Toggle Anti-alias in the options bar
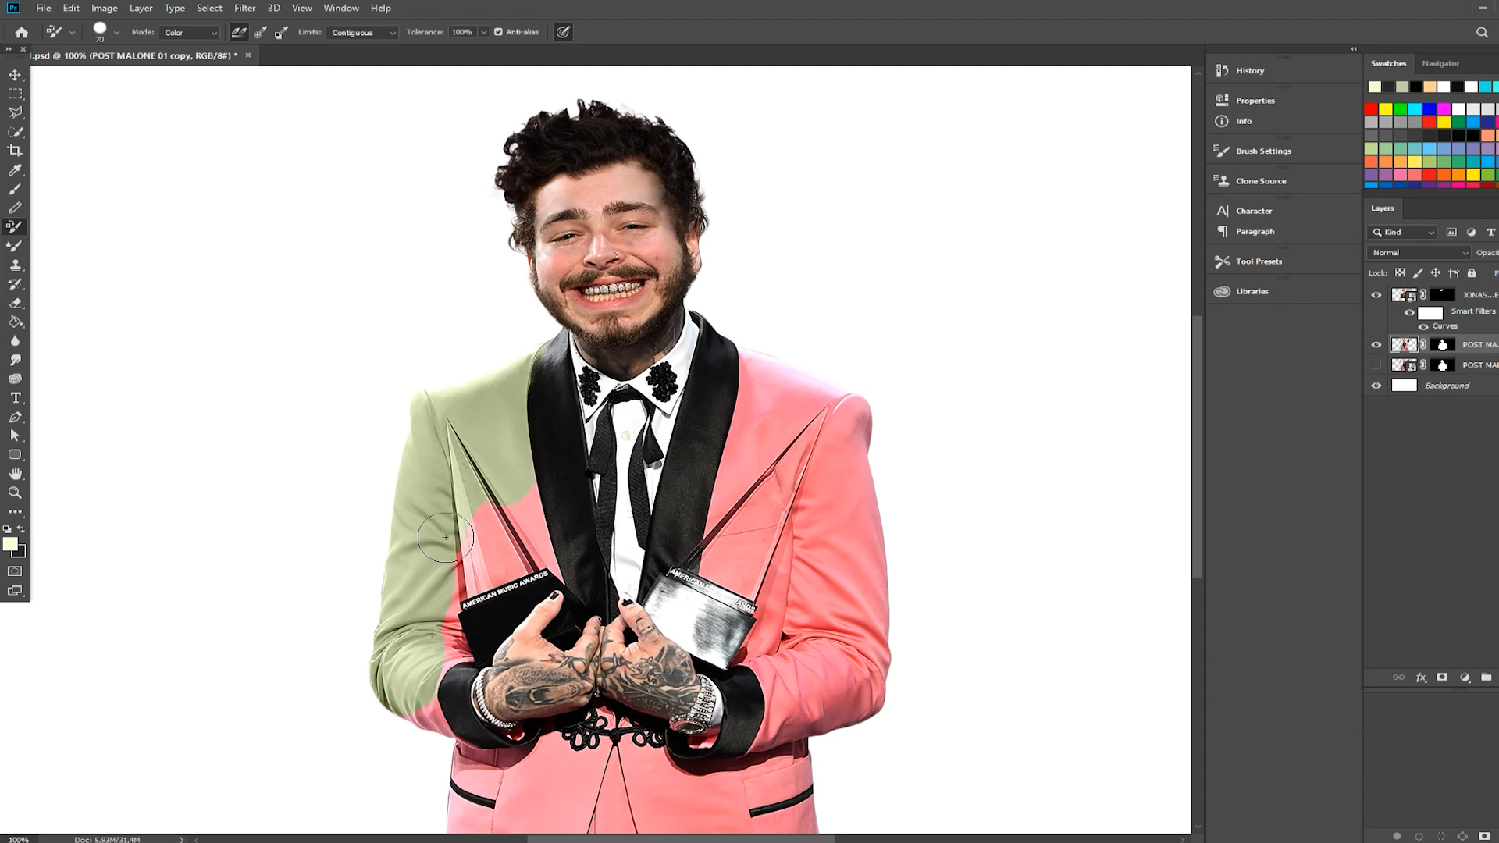The width and height of the screenshot is (1499, 843). 498,32
